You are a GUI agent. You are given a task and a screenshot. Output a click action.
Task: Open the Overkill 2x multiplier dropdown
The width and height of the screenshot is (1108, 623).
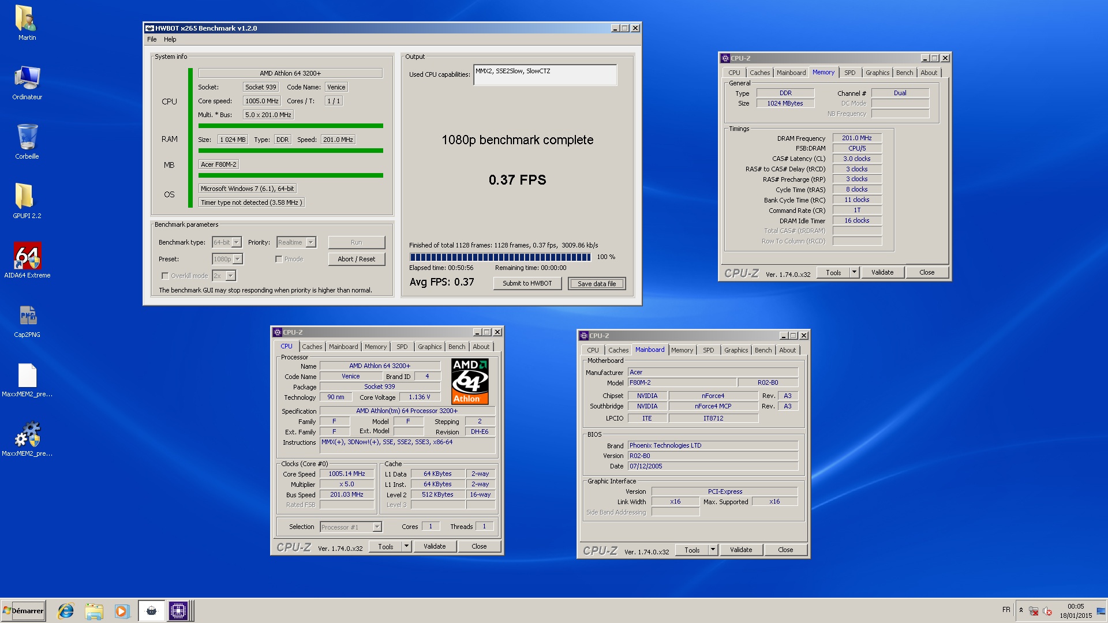(224, 276)
